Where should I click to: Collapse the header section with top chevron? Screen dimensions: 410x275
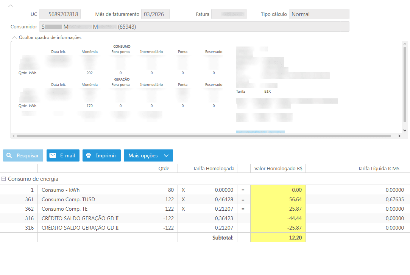(x=11, y=6)
